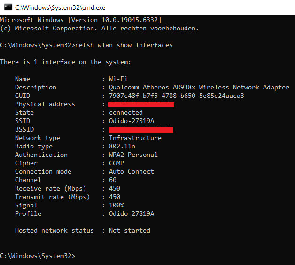Viewport: 295px width, 265px height.
Task: Click the GUID value text
Action: tap(177, 96)
